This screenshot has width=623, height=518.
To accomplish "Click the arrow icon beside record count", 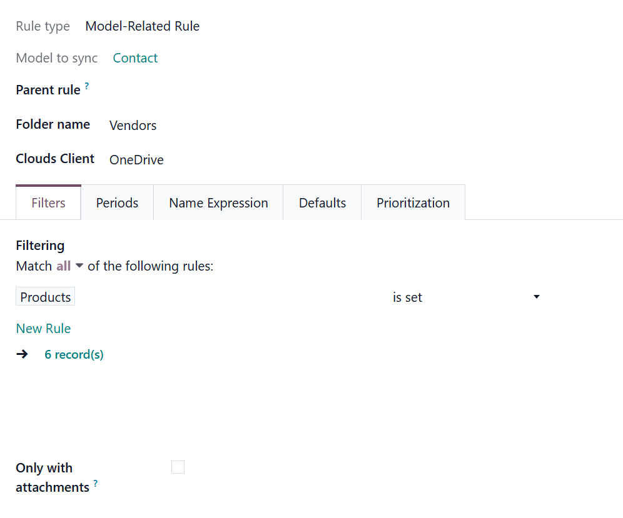I will (x=23, y=354).
